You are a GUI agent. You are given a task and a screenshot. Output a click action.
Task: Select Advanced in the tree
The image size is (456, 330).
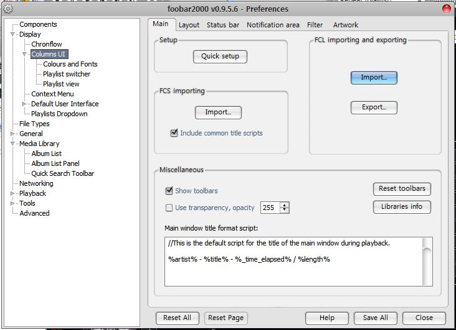coord(35,213)
